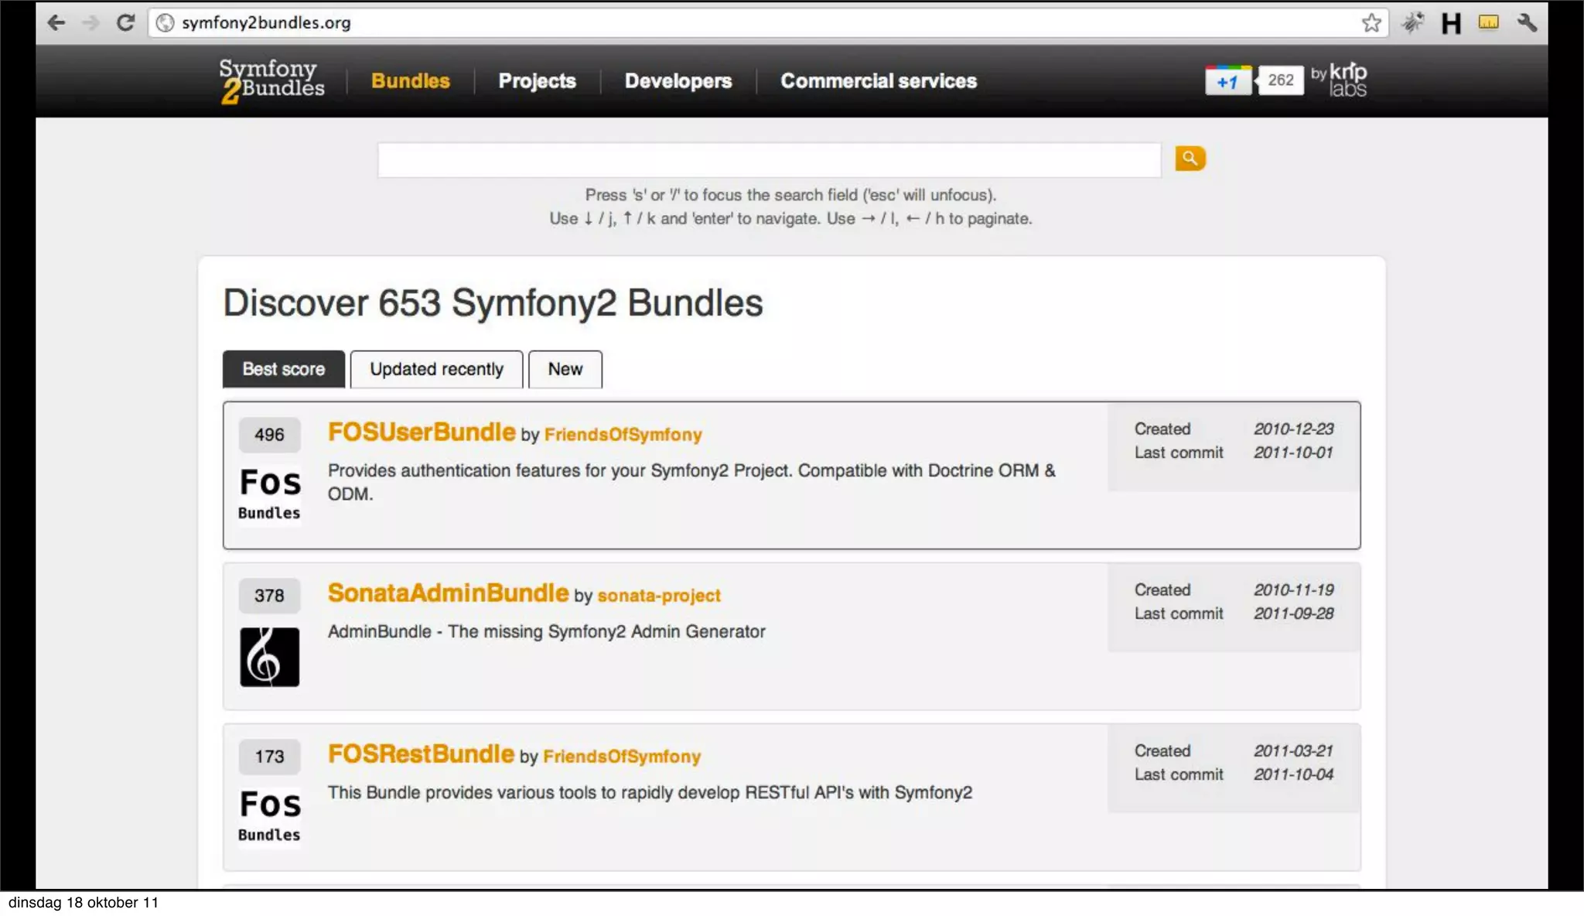Select the New tab
Viewport: 1584px width, 916px height.
tap(565, 369)
